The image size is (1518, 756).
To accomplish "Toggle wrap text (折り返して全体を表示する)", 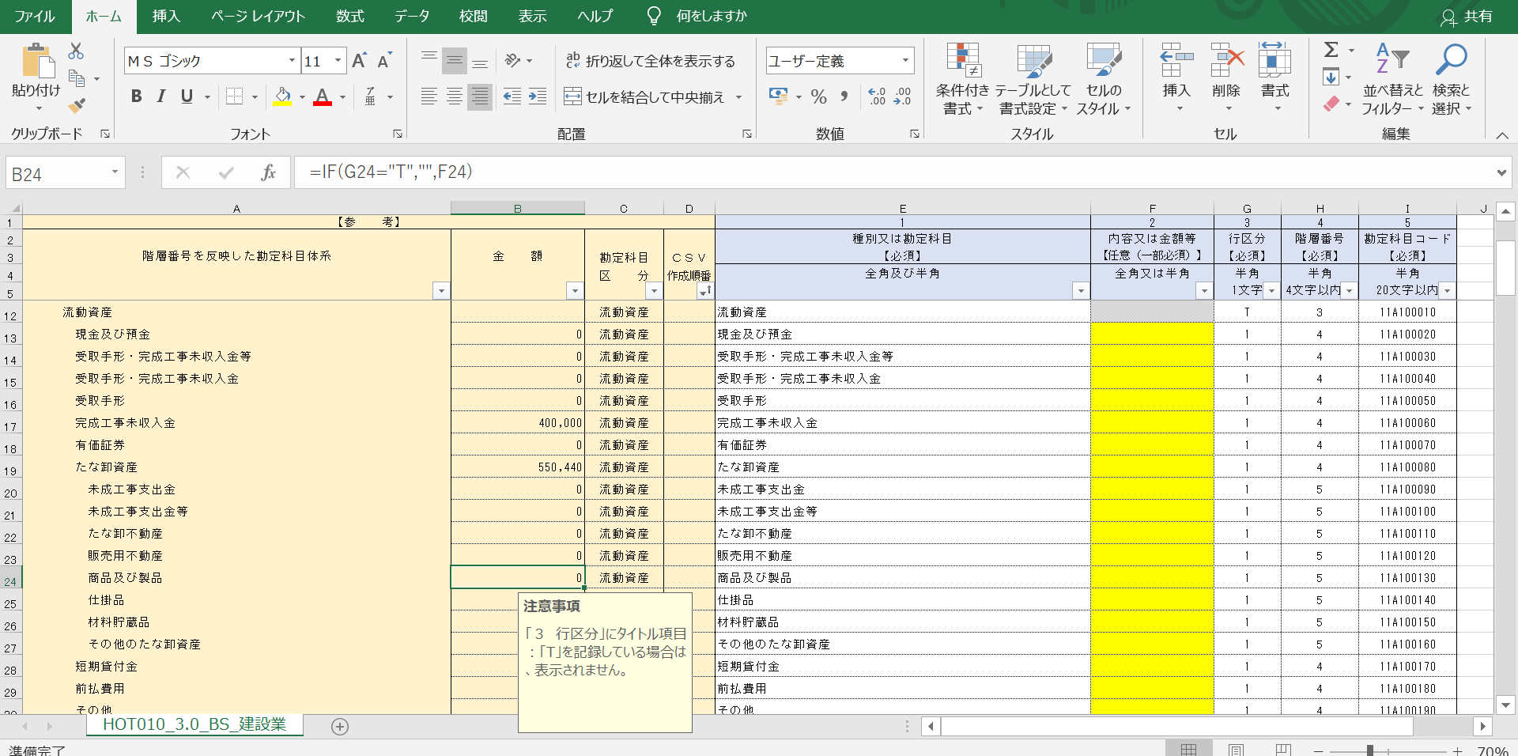I will [x=651, y=61].
